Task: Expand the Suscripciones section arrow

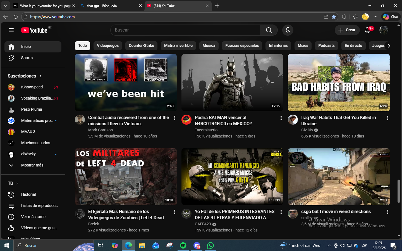Action: pos(40,76)
